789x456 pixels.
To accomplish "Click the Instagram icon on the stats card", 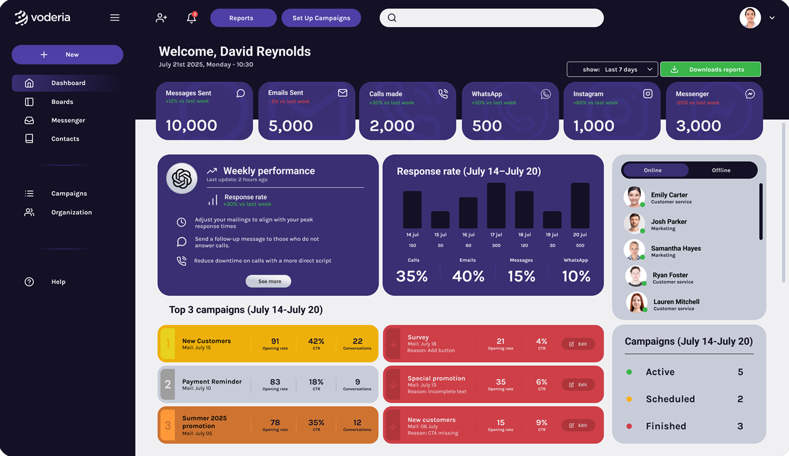I will (647, 94).
